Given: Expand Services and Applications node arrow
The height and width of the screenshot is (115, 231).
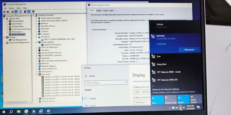Looking at the screenshot, I should [x=4, y=43].
